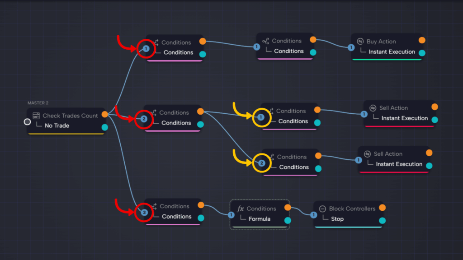
Task: Select input port 3 circled in red
Action: click(x=144, y=212)
